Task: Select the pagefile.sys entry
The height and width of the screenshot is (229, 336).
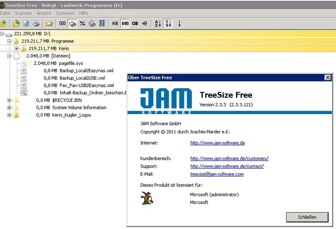Action: point(58,63)
